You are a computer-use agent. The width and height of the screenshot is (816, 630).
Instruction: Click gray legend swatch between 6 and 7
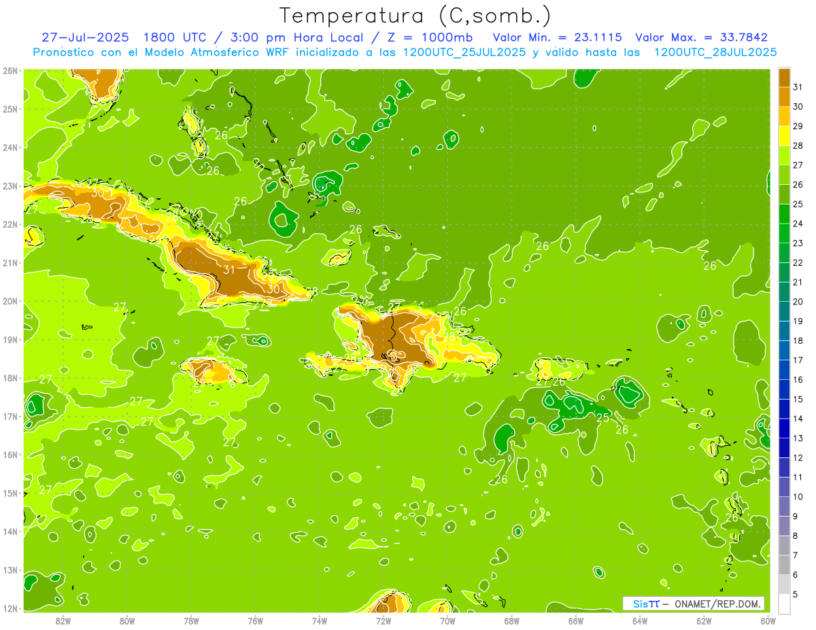784,565
